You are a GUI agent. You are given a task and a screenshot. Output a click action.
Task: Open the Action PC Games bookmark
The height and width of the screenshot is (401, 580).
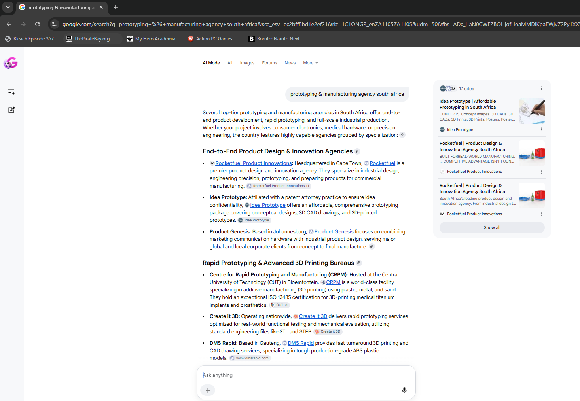(x=213, y=39)
